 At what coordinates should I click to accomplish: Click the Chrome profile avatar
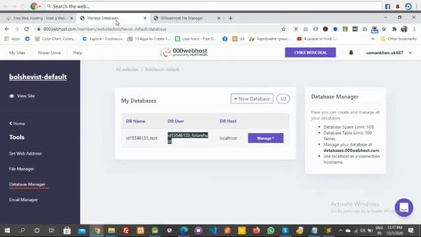click(x=404, y=29)
